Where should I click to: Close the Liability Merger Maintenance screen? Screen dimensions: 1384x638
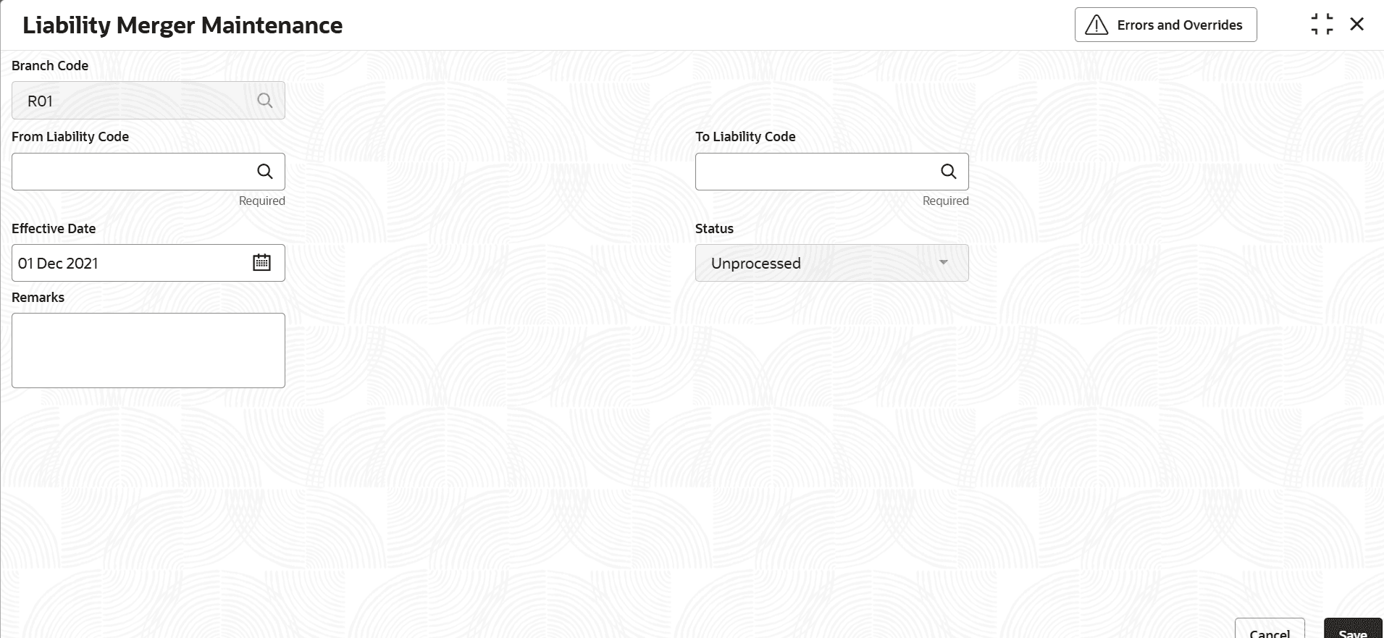click(x=1357, y=25)
